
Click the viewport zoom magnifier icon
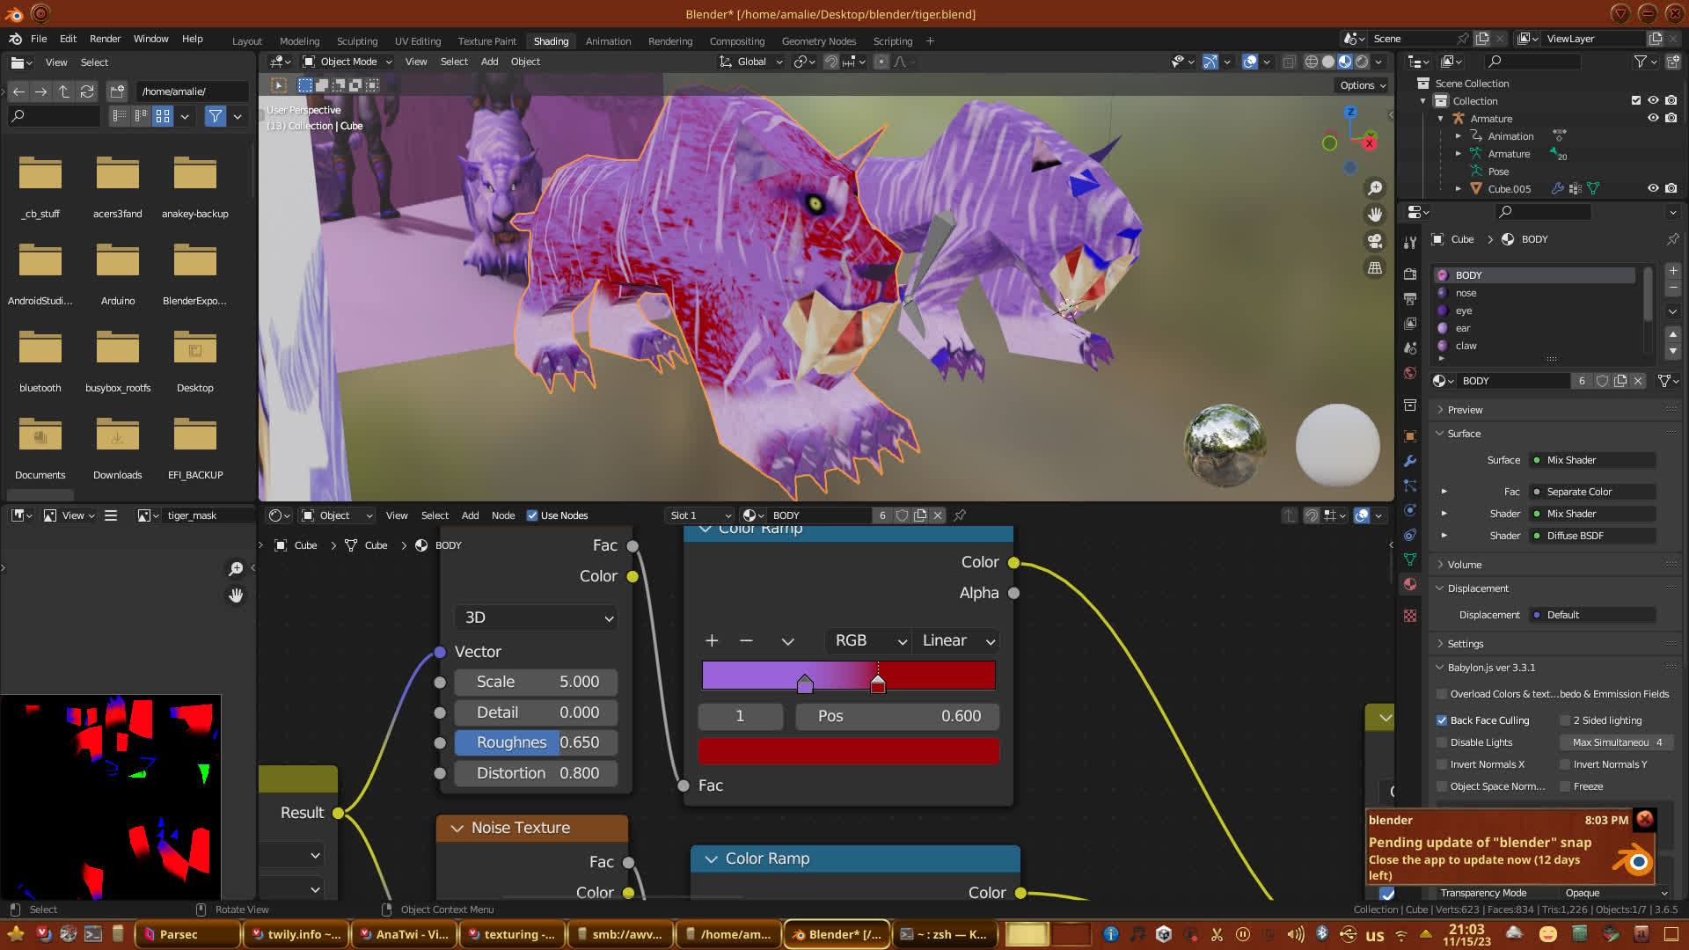(x=1374, y=188)
